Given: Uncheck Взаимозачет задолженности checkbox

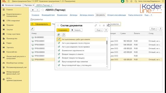Looking at the screenshot, I should click(x=59, y=50).
